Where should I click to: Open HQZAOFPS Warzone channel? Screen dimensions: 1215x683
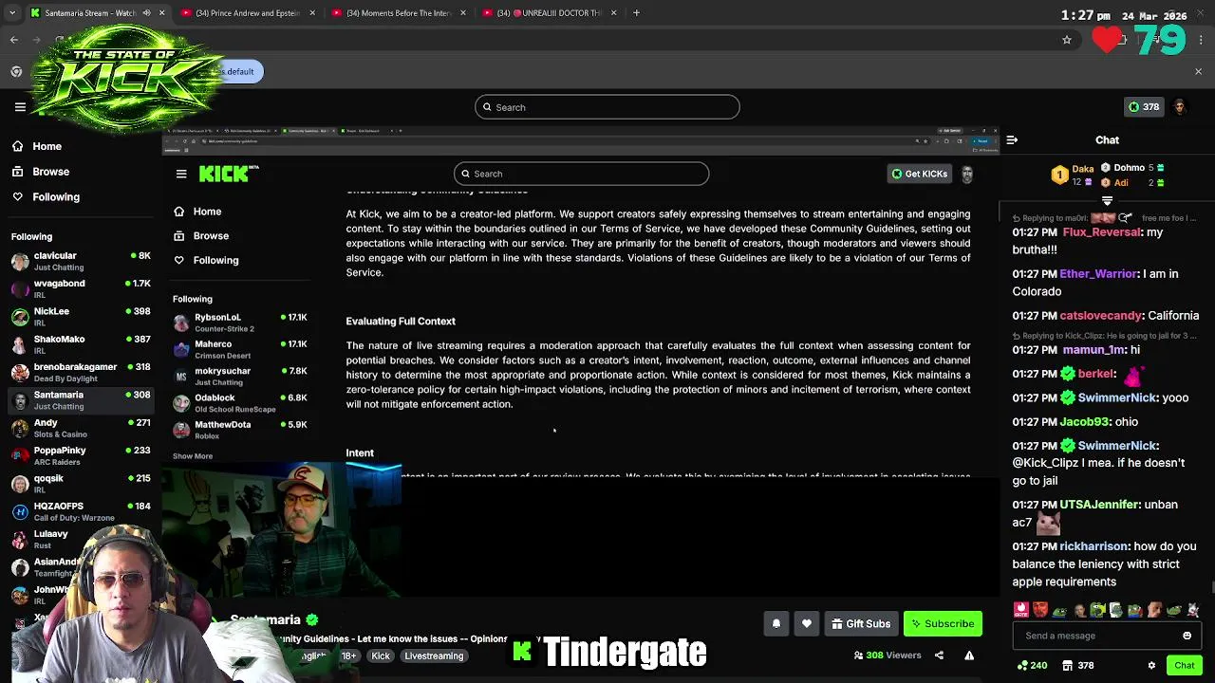pos(81,511)
